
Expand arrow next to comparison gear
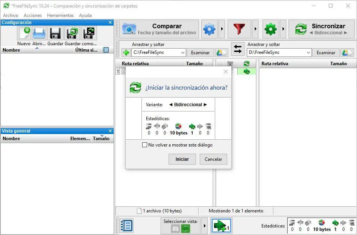point(222,29)
